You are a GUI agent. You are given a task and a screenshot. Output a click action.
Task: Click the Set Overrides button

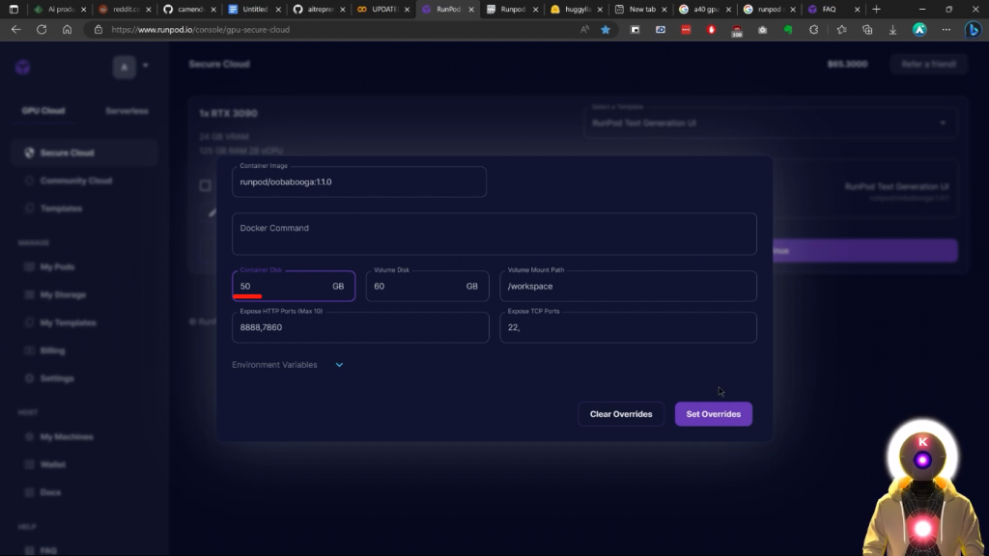click(x=714, y=414)
